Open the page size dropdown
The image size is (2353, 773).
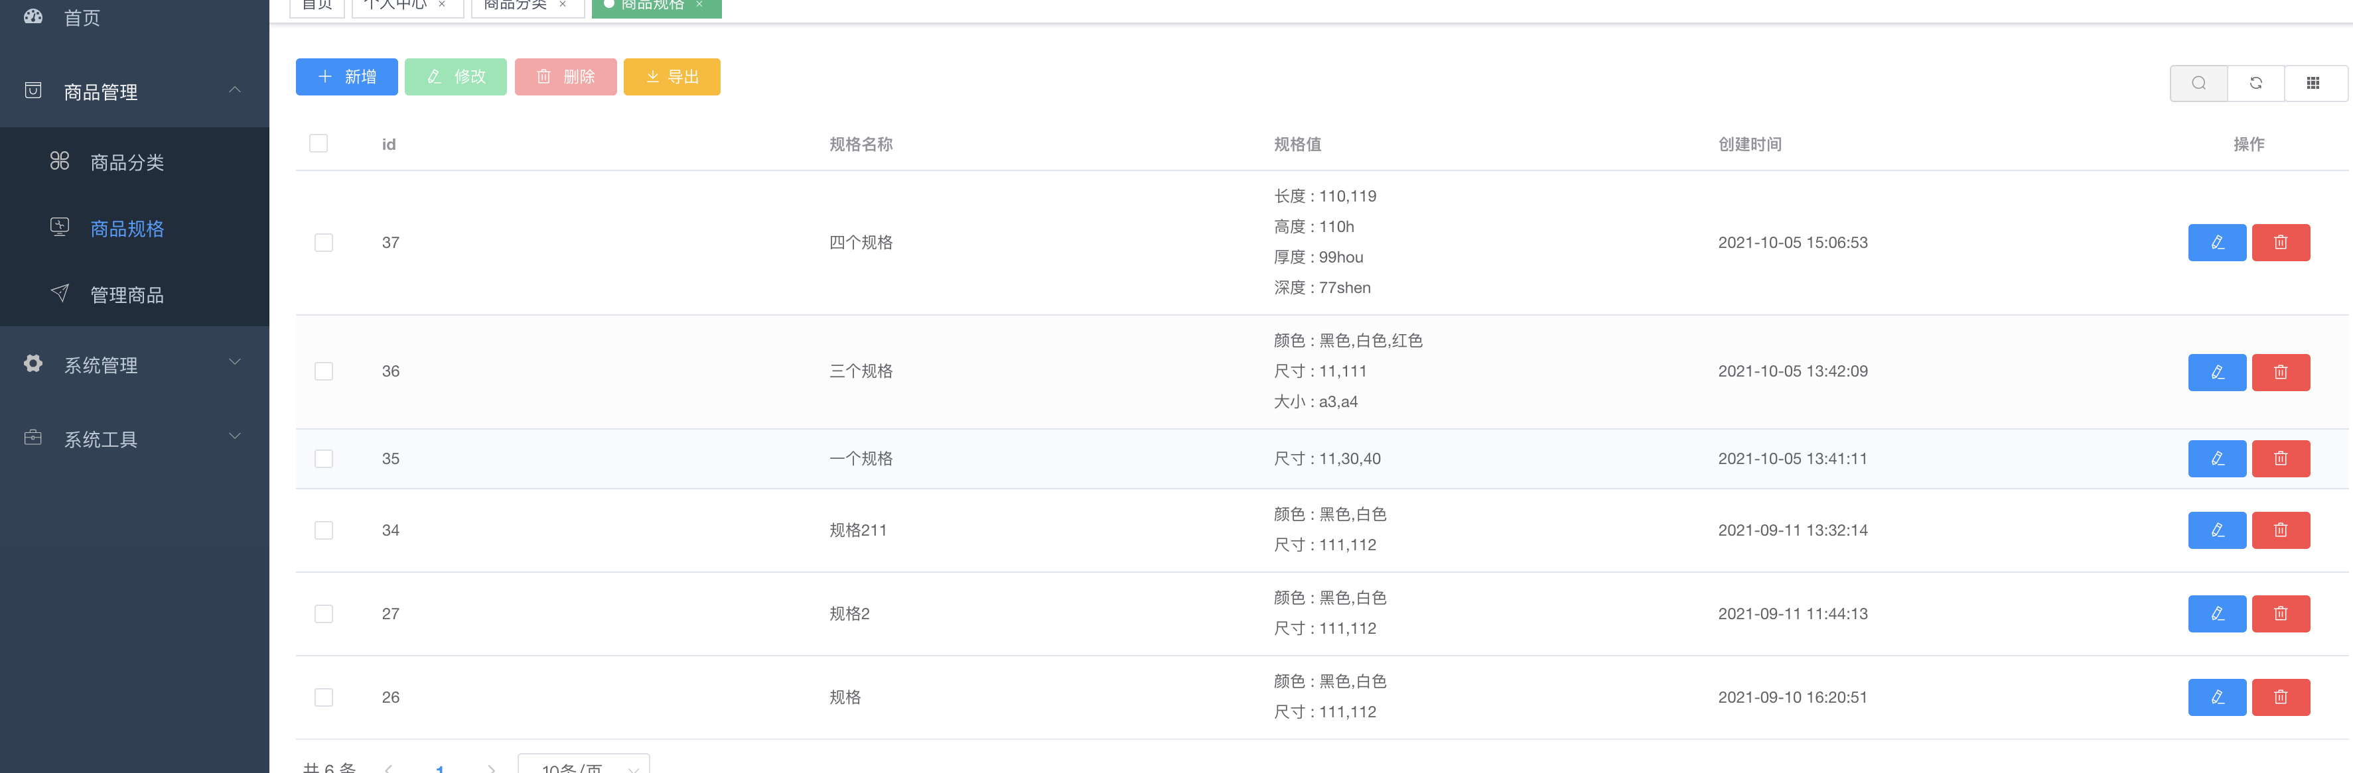point(584,765)
